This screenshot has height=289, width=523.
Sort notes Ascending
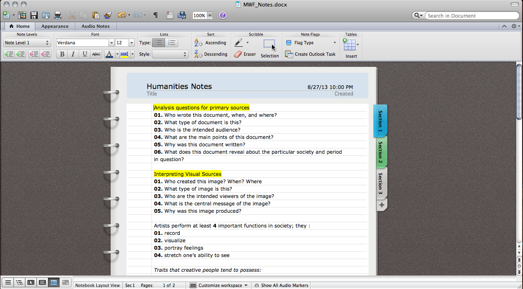click(x=211, y=42)
